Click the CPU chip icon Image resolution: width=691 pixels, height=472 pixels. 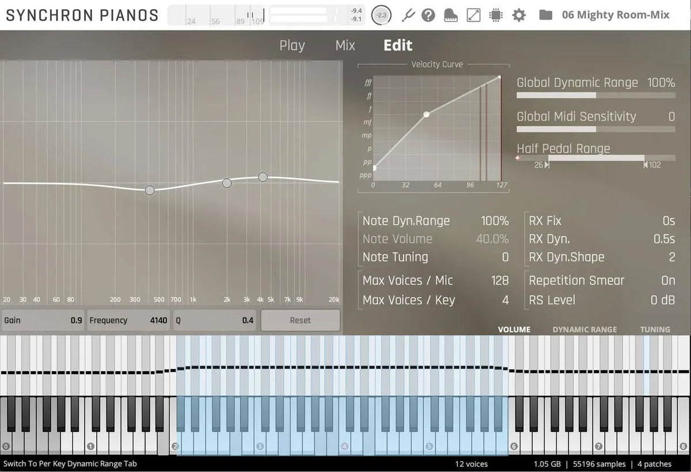(x=495, y=15)
